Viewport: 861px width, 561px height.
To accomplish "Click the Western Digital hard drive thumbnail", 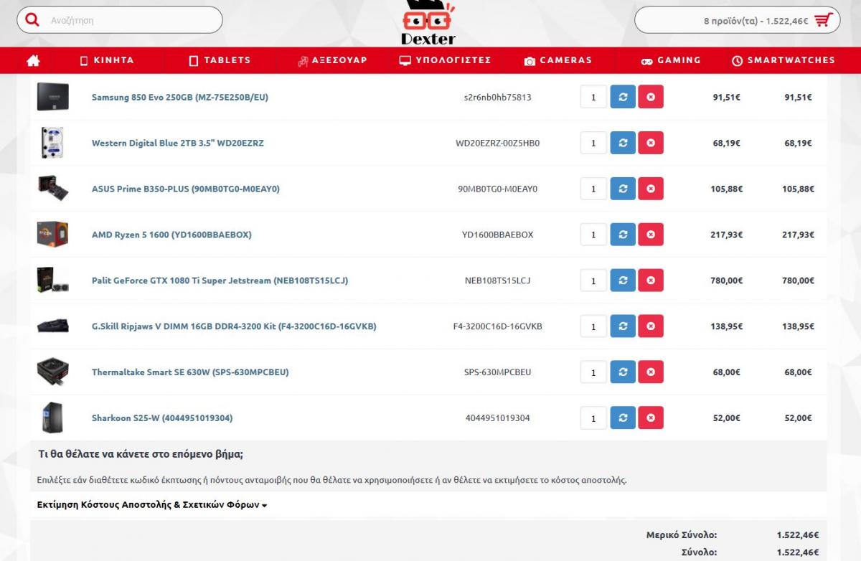I will click(x=52, y=143).
